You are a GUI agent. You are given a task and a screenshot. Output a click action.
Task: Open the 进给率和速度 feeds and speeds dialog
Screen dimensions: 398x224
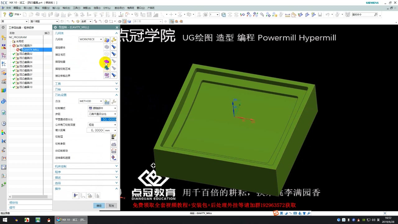click(x=114, y=158)
